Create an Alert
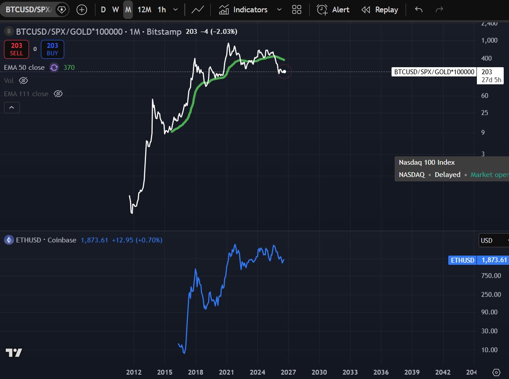 [x=333, y=10]
